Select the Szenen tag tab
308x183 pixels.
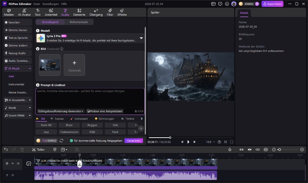click(x=57, y=119)
